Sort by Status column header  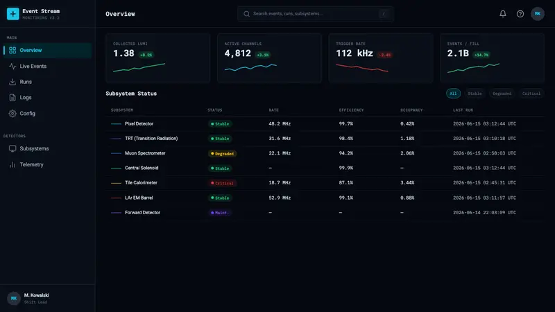pyautogui.click(x=215, y=110)
